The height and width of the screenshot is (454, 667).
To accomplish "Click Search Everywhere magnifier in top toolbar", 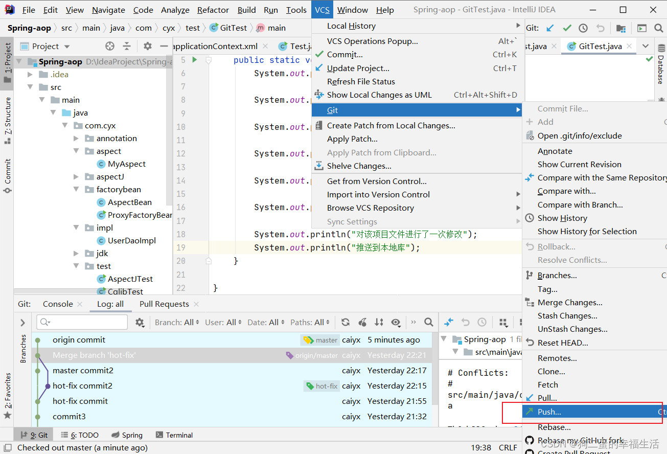I will [659, 28].
